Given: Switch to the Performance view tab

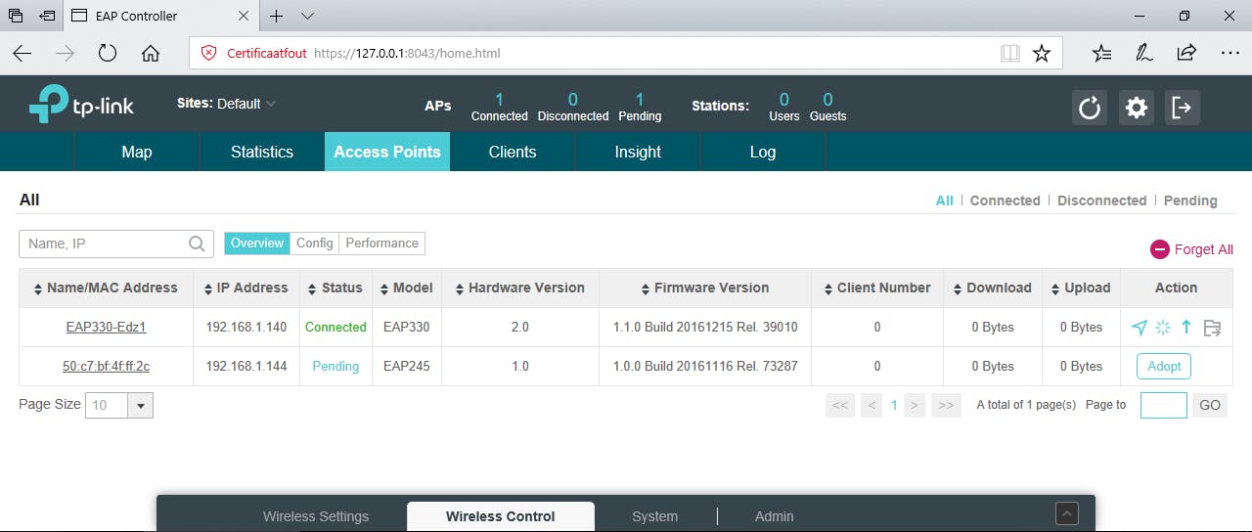Looking at the screenshot, I should click(382, 244).
